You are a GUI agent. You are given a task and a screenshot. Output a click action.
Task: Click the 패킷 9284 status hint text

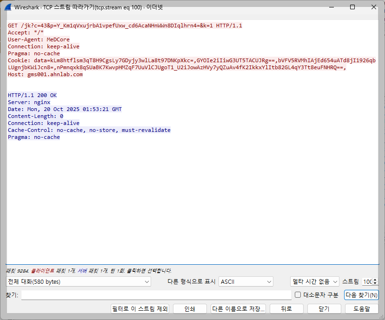pyautogui.click(x=89, y=271)
